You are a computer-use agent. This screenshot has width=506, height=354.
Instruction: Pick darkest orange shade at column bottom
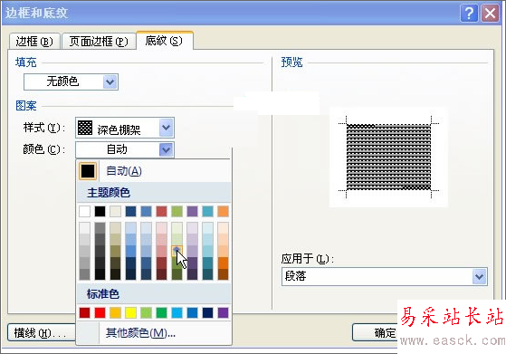(223, 274)
